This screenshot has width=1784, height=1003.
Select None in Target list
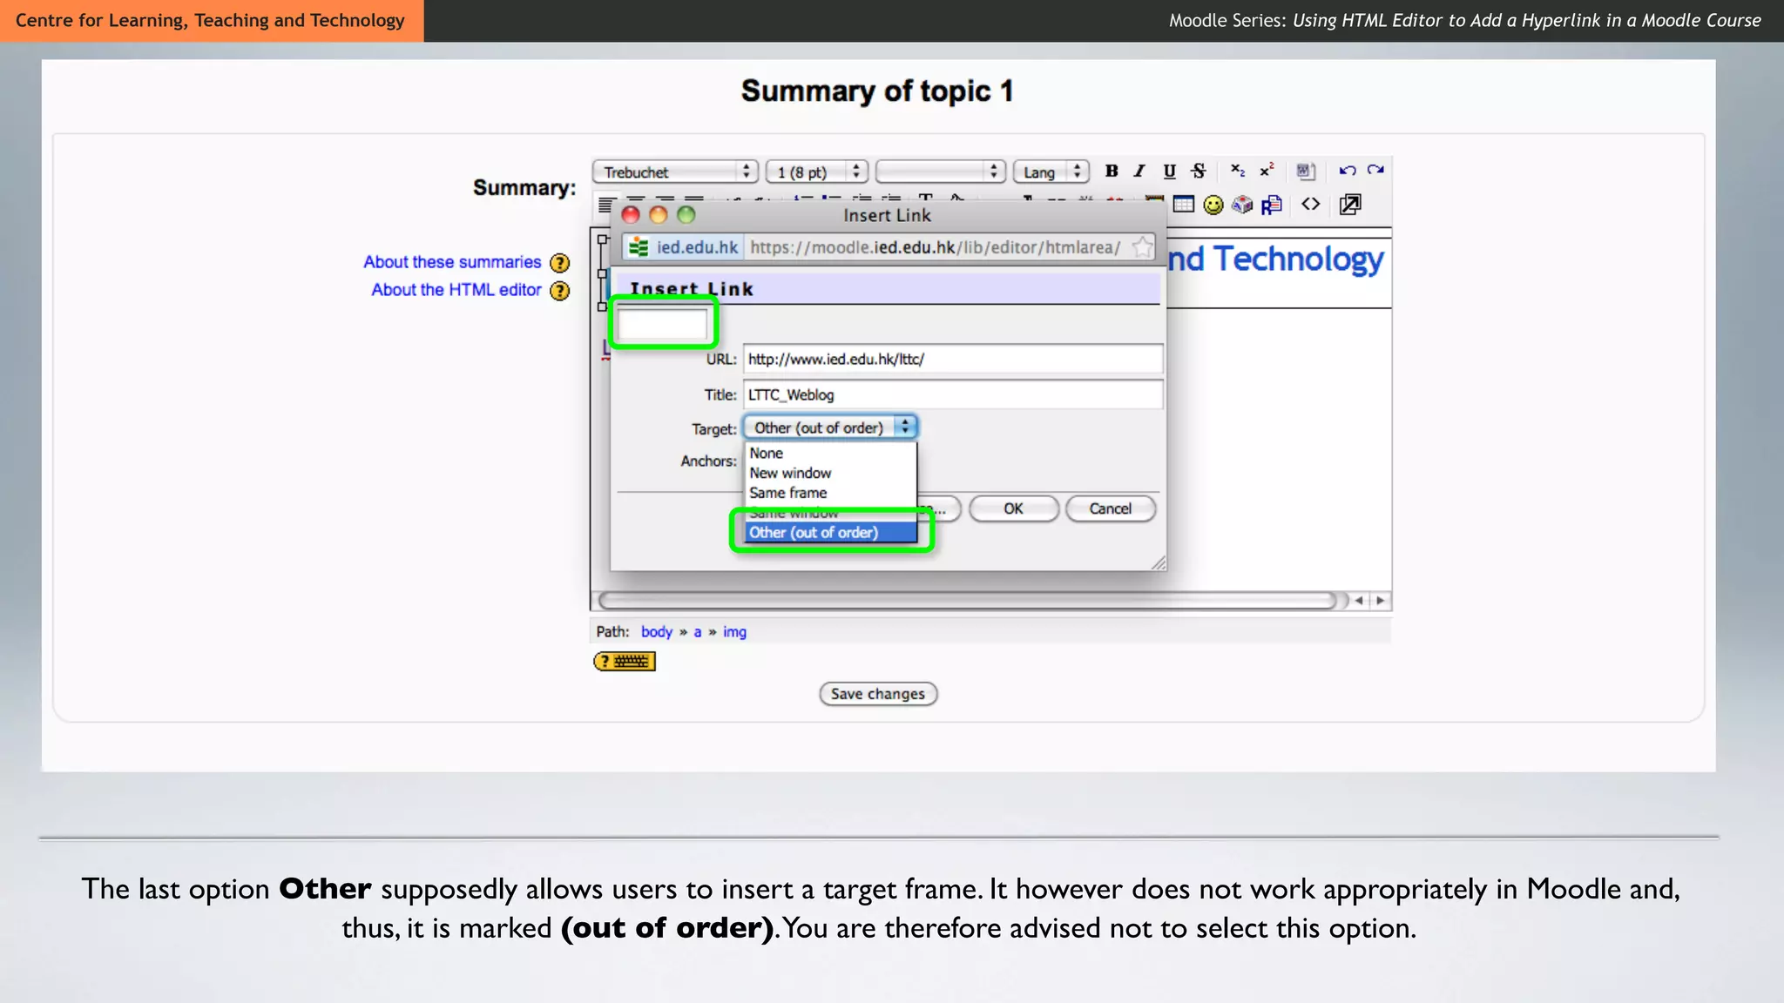point(831,453)
